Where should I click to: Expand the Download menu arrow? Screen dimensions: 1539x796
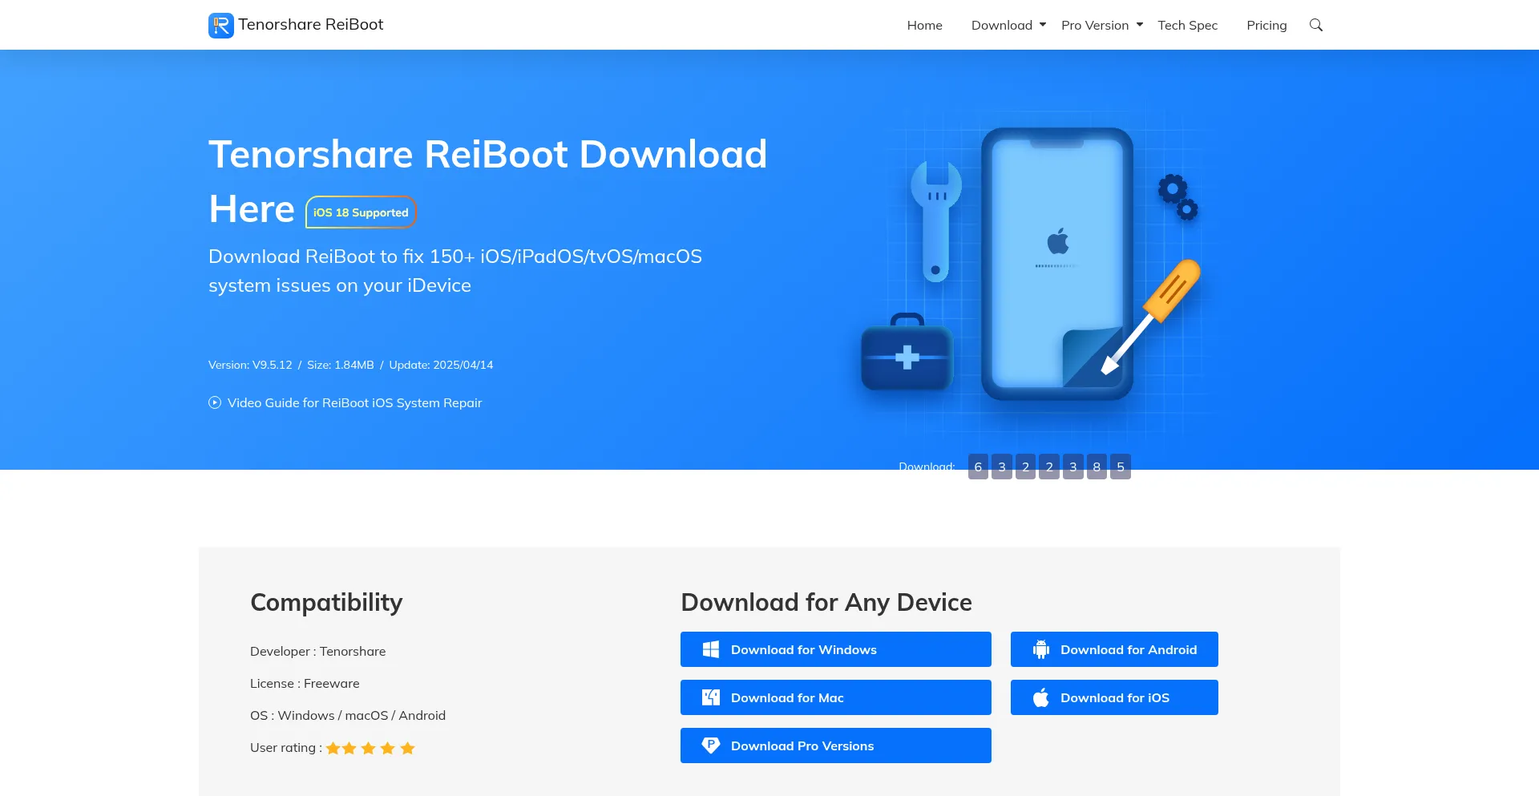(x=1043, y=25)
